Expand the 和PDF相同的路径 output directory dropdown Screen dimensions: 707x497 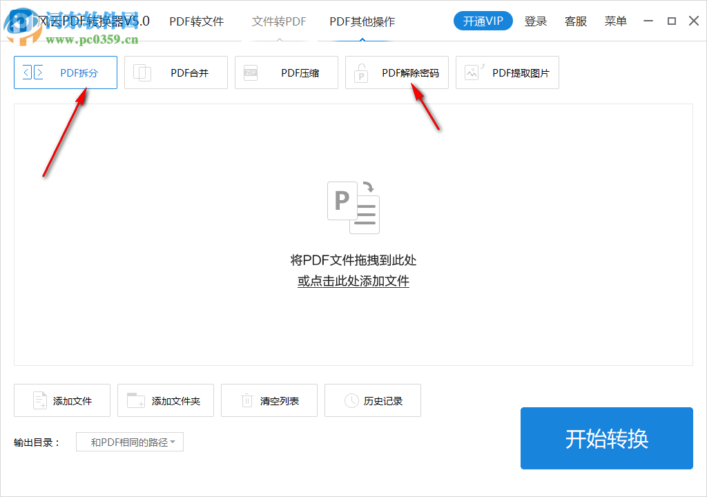pos(129,442)
